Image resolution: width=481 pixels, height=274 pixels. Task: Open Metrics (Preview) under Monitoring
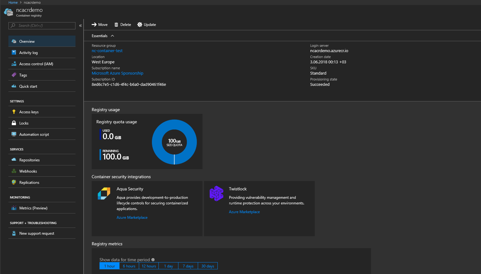42,208
